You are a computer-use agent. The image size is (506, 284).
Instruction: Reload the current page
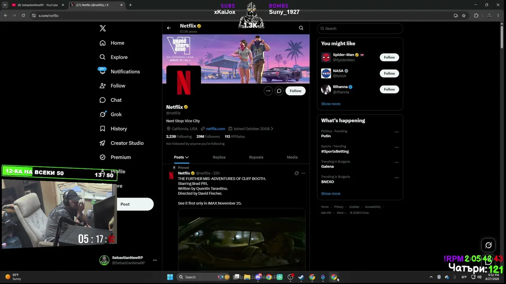23,15
